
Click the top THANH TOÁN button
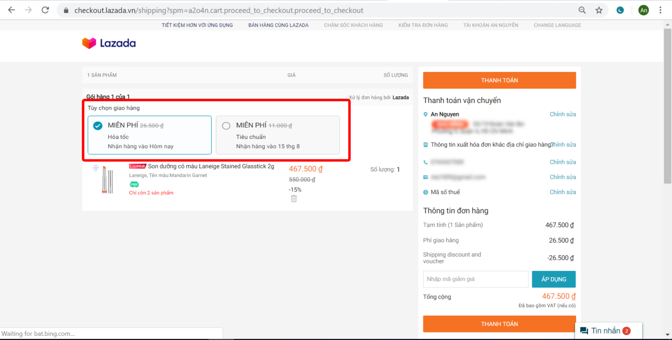coord(499,80)
